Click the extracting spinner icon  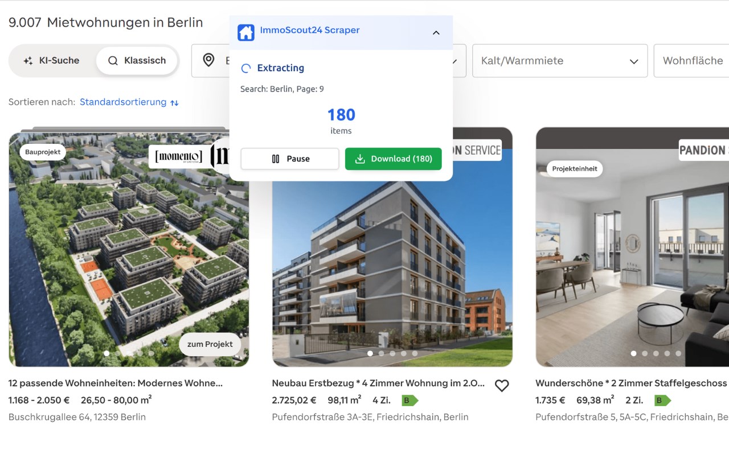[246, 68]
